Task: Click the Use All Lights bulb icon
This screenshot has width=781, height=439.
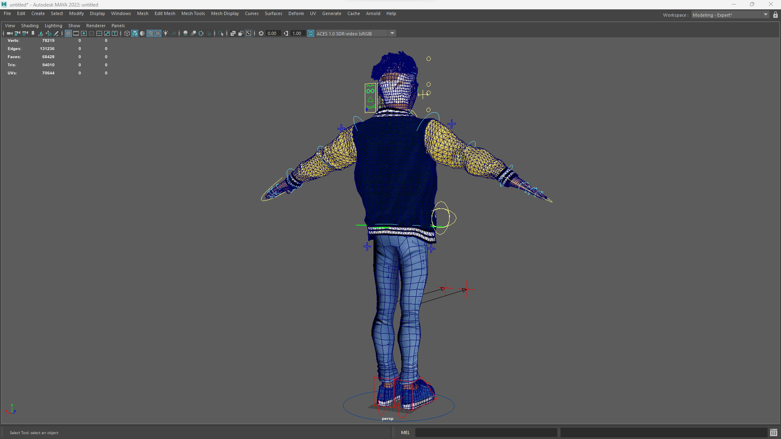Action: click(x=166, y=33)
